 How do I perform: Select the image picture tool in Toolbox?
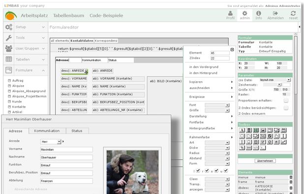[263, 130]
